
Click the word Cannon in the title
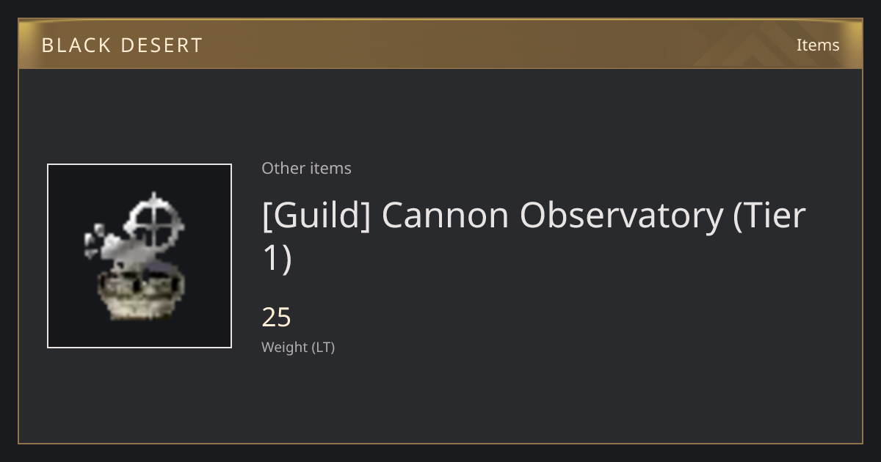(445, 216)
